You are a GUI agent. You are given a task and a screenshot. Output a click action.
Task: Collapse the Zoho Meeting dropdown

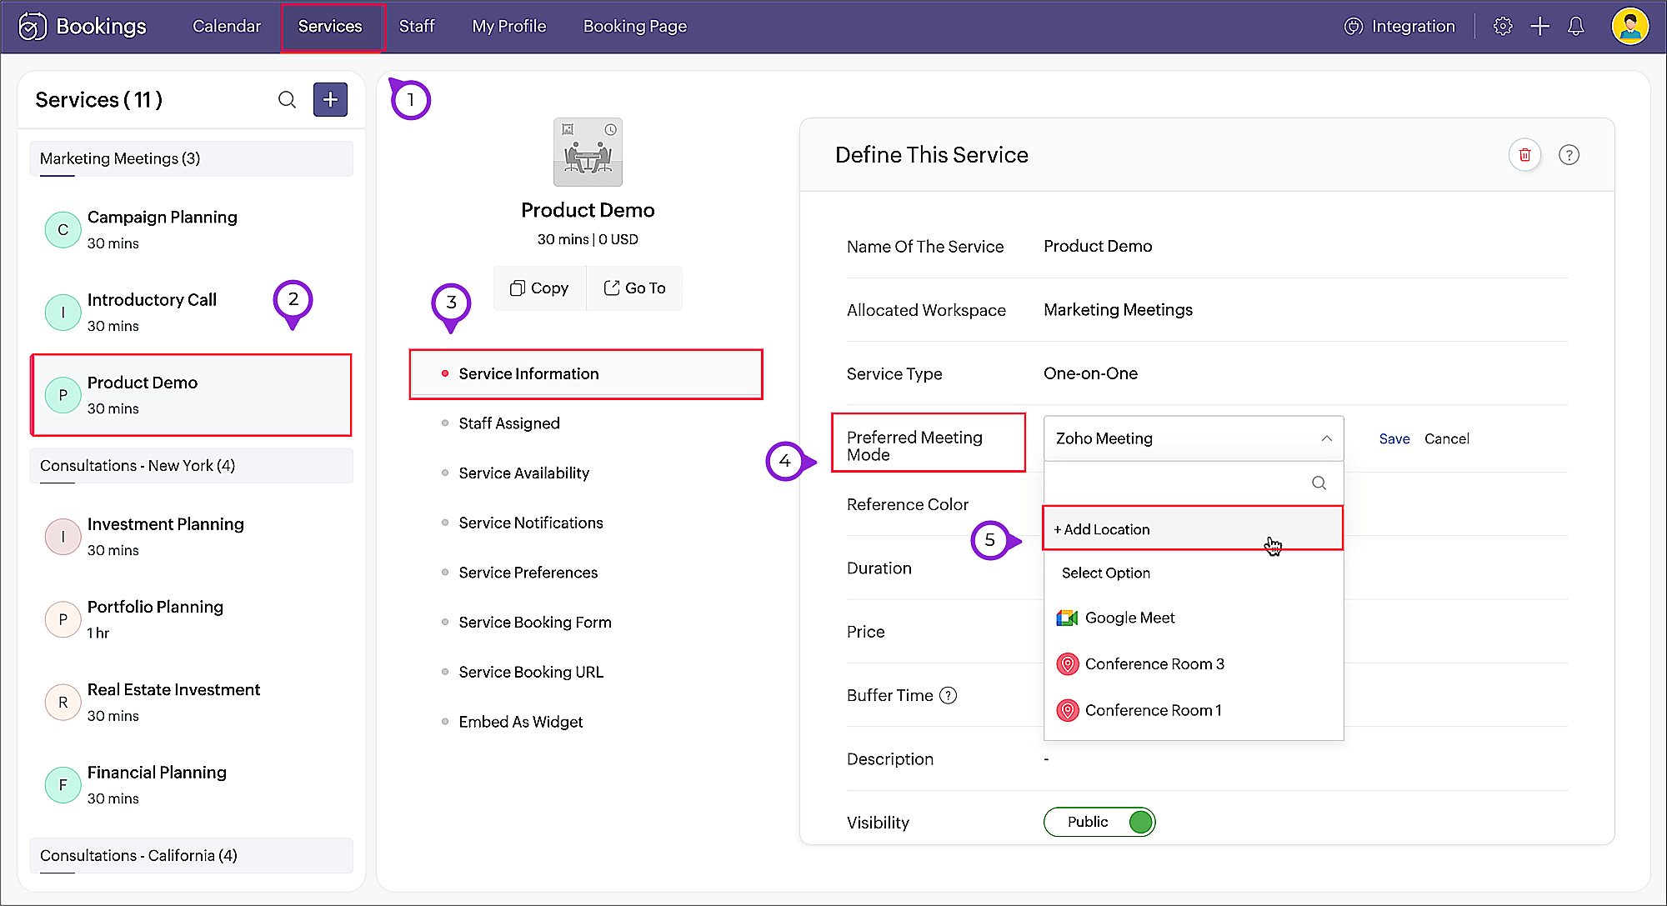point(1326,438)
